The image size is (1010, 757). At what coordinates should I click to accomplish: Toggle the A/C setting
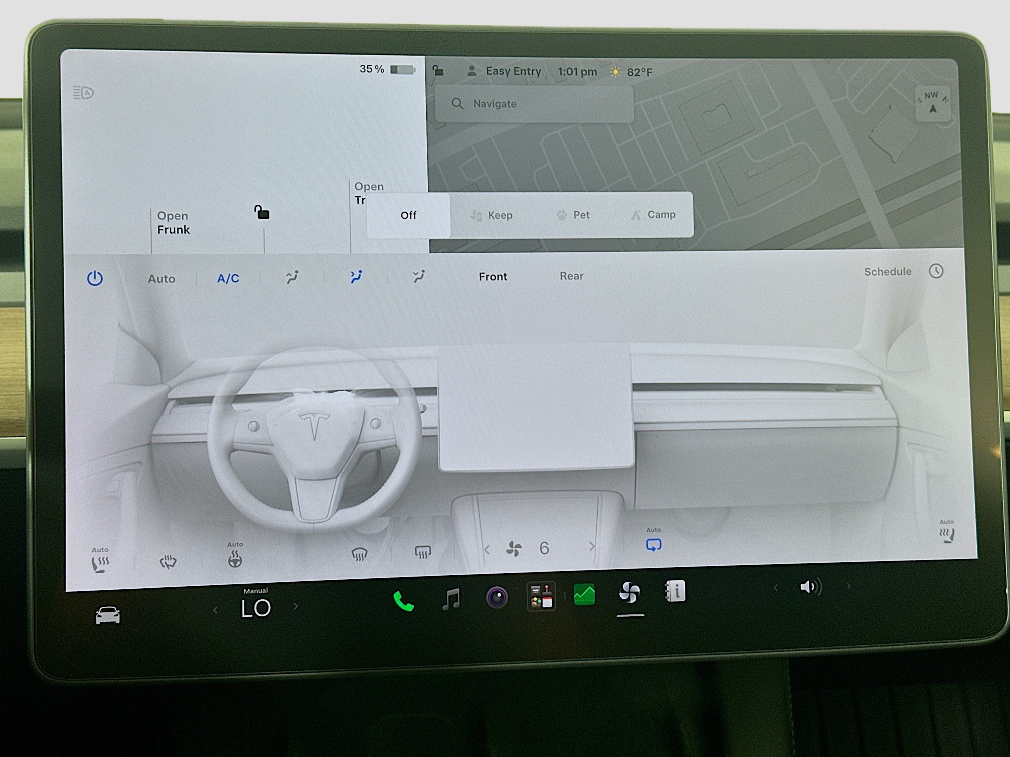[x=228, y=278]
